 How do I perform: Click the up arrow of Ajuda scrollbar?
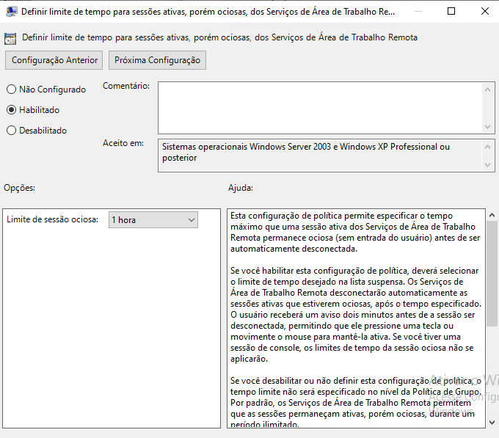click(x=492, y=215)
